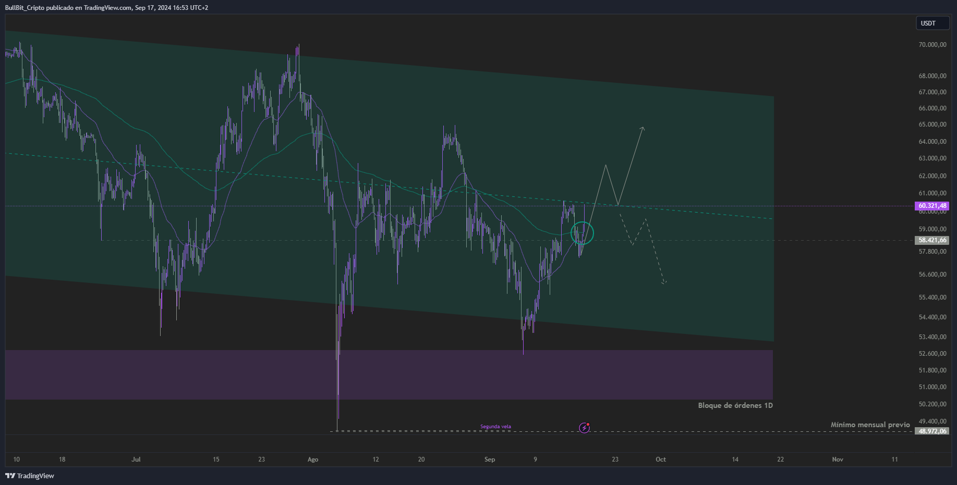957x485 pixels.
Task: Click the 'Sep' date axis label
Action: click(x=489, y=459)
